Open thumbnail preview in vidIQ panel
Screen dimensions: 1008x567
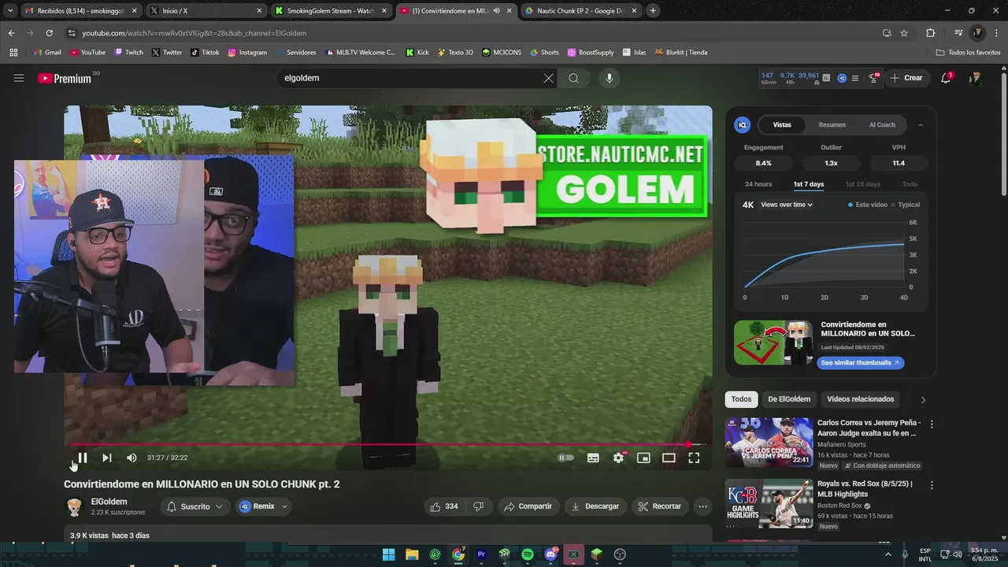(x=773, y=342)
